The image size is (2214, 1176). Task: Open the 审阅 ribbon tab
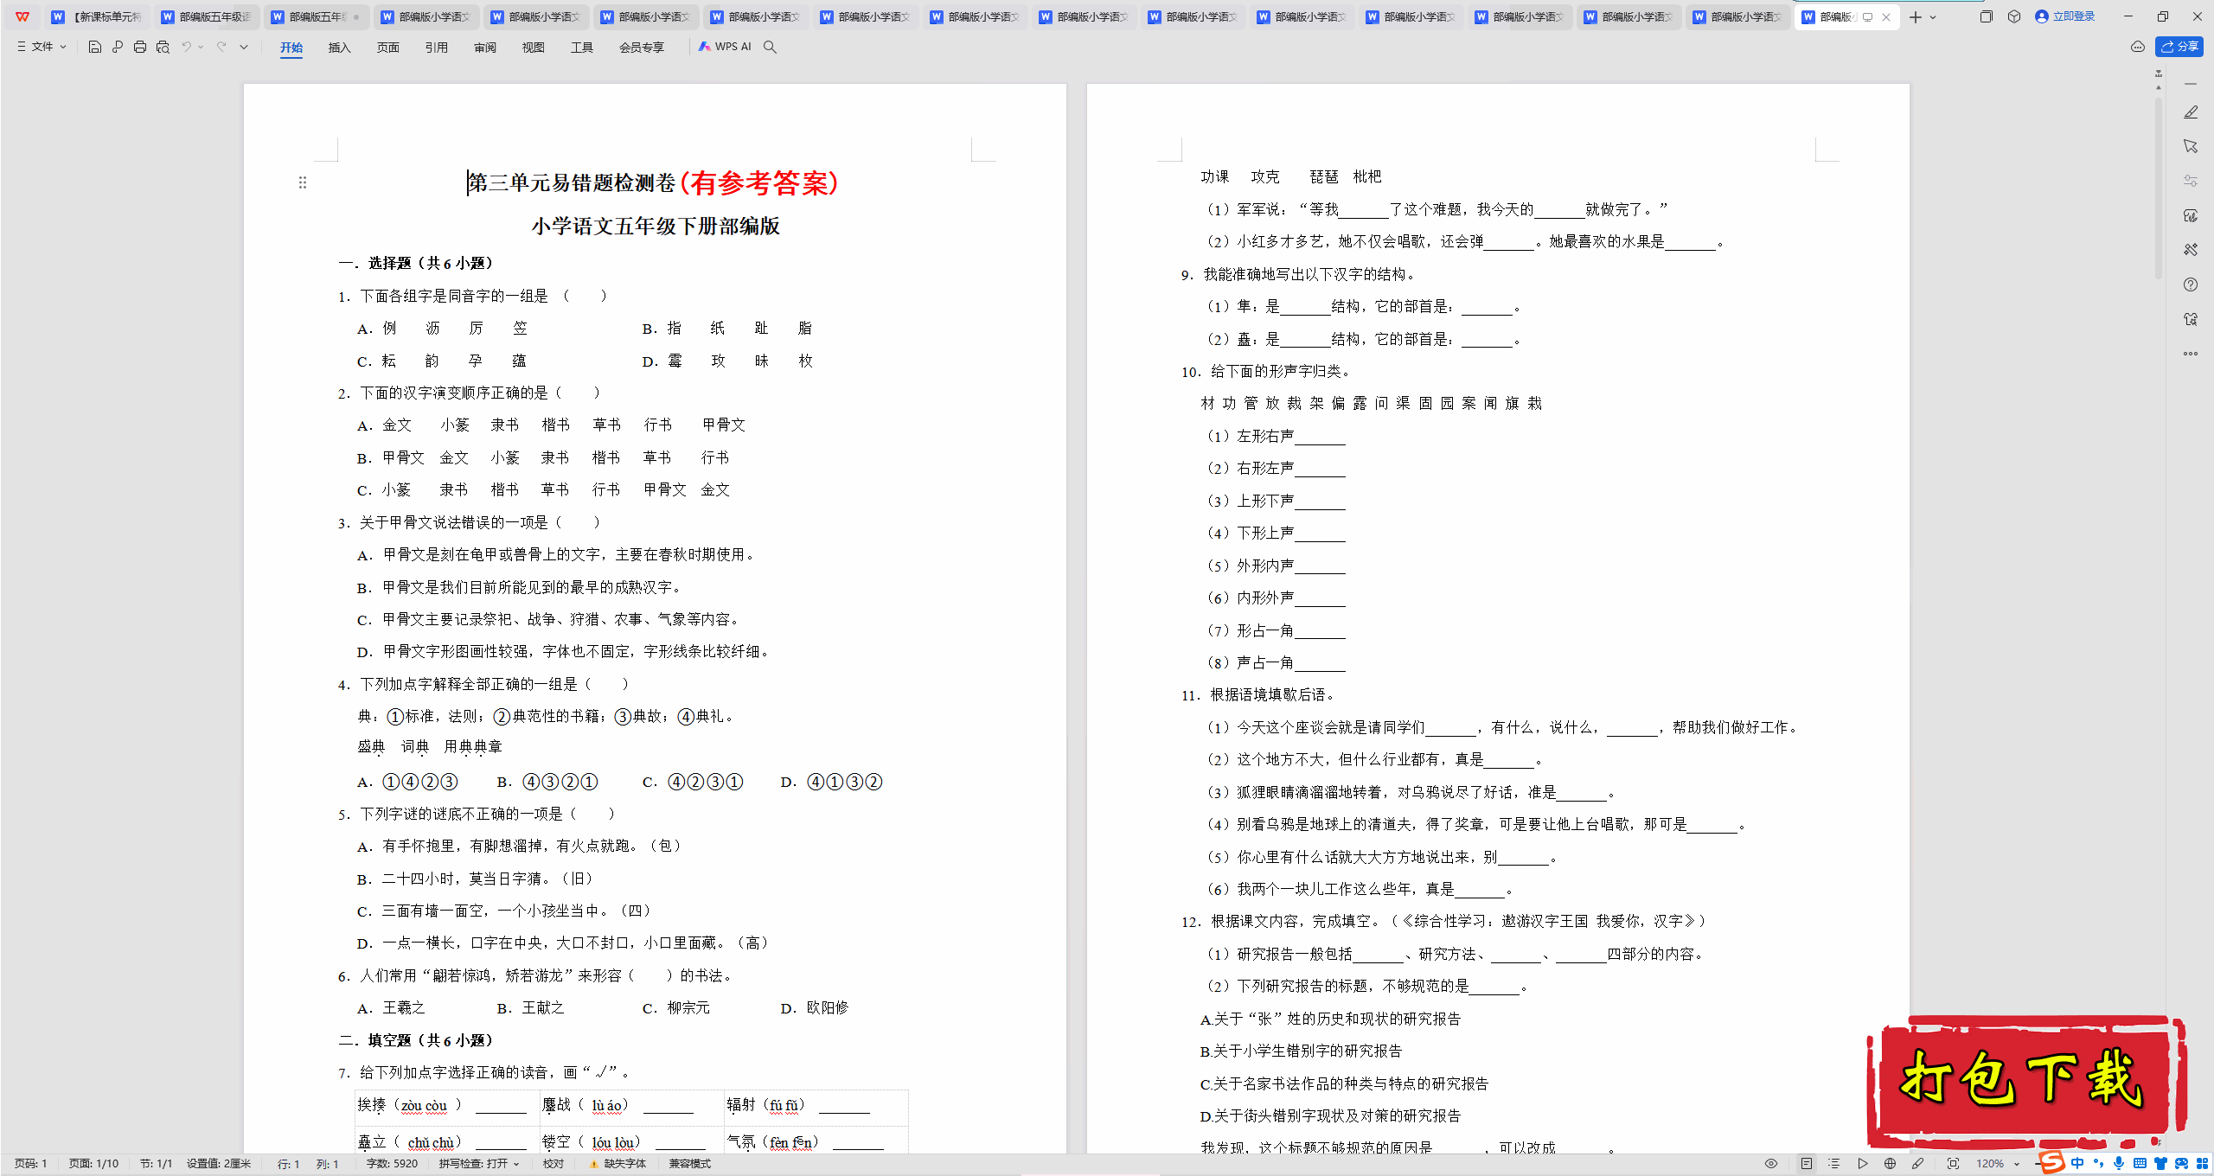point(484,48)
